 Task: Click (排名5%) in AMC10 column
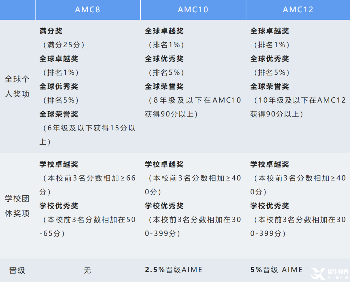click(166, 73)
